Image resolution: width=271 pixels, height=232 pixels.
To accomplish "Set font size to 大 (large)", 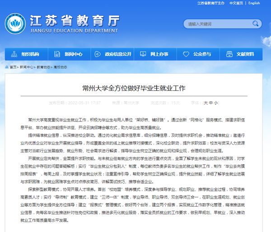I will tap(206, 103).
